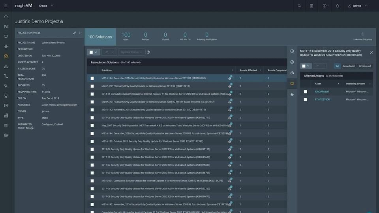Go to Home in the sidebar
Image resolution: width=379 pixels, height=213 pixels.
tap(6, 17)
